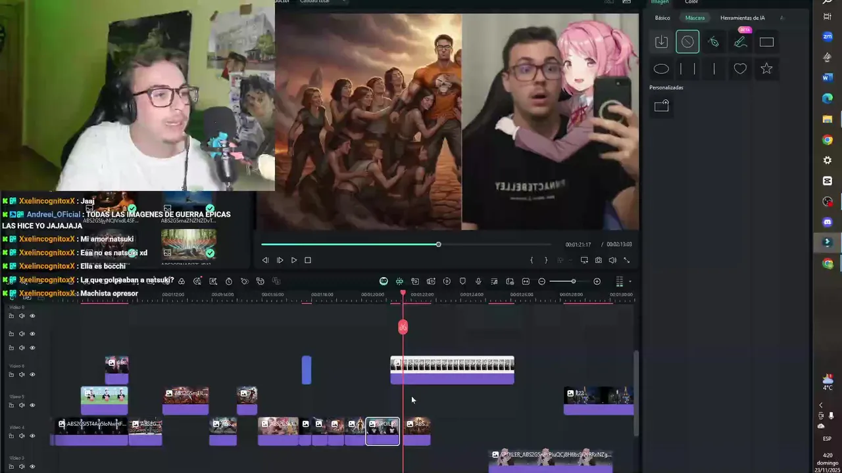The height and width of the screenshot is (473, 842).
Task: Switch to the Color tab
Action: pos(691,2)
